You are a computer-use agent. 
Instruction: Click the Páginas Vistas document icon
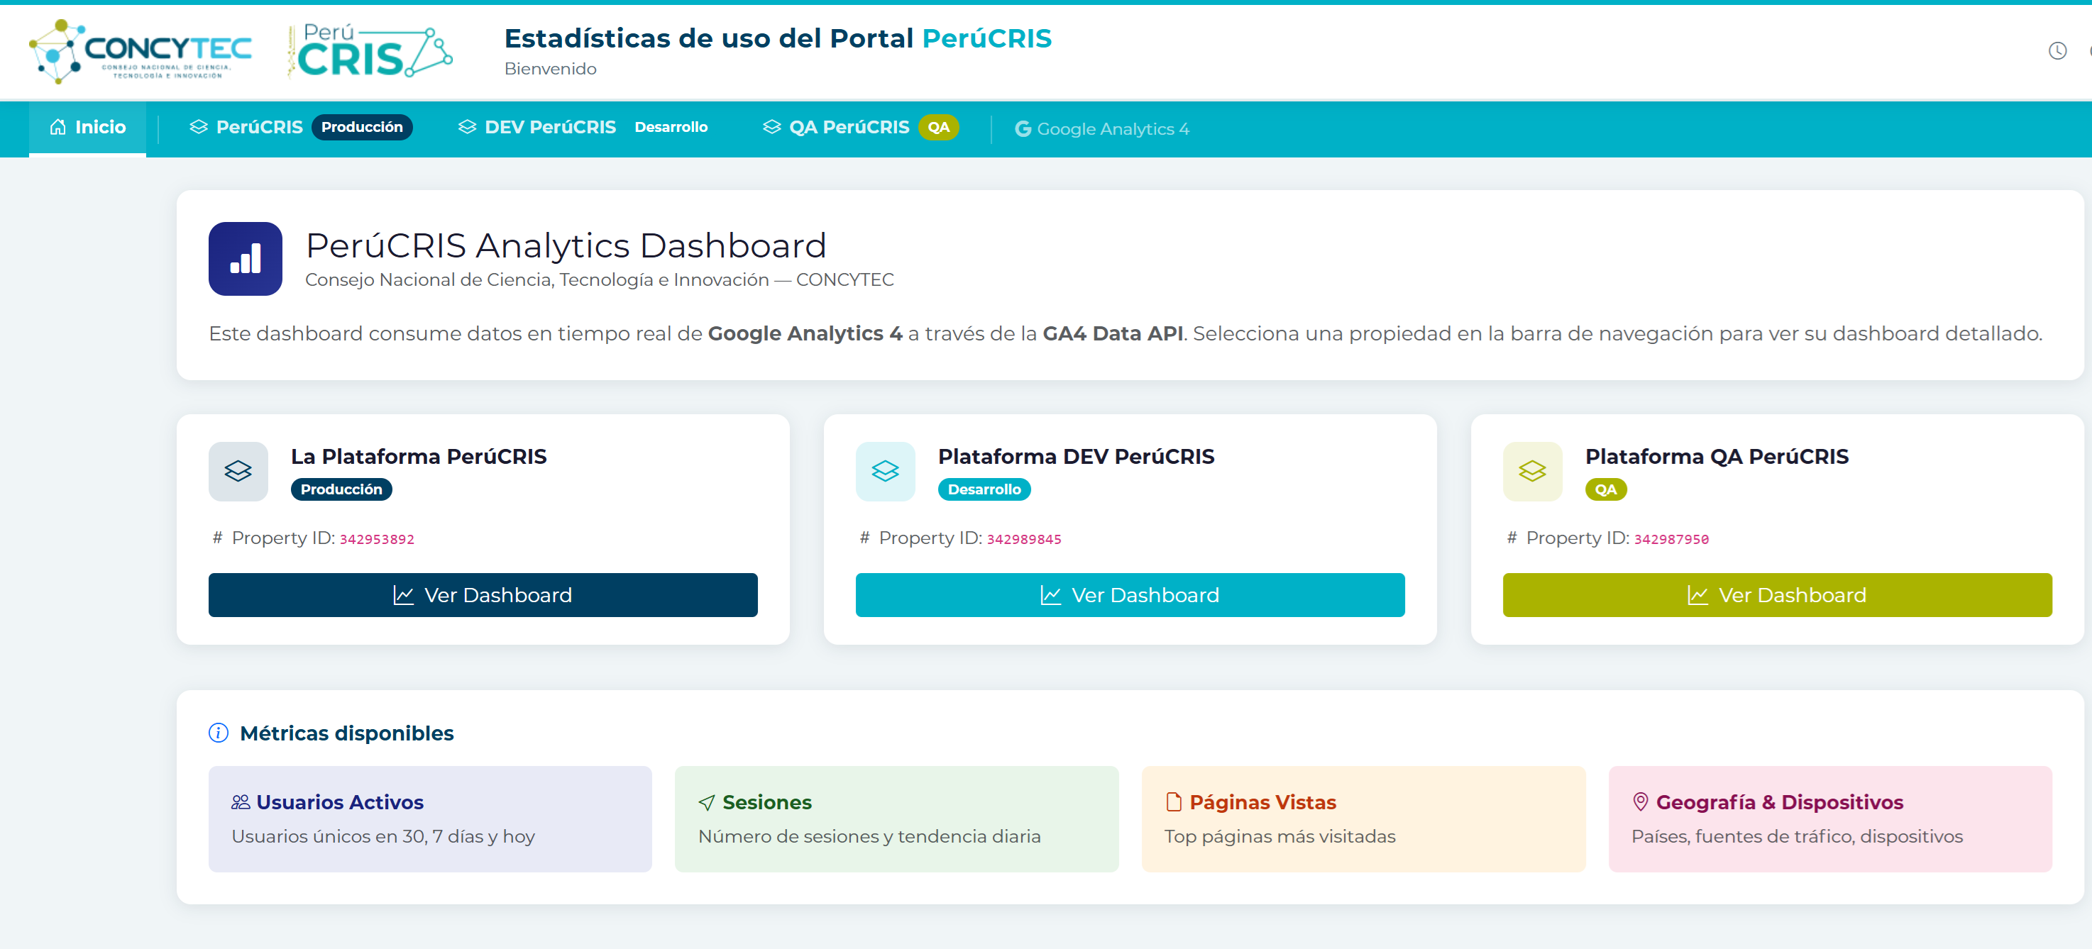point(1174,803)
